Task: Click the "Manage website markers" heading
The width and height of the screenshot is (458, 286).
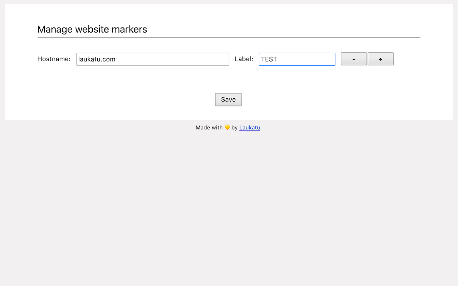Action: (x=92, y=29)
